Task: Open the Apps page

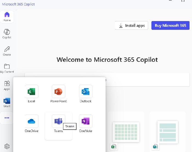Action: click(7, 86)
